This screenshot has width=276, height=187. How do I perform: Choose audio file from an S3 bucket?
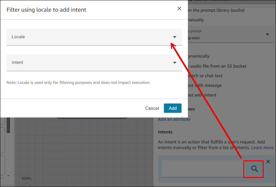point(217,66)
